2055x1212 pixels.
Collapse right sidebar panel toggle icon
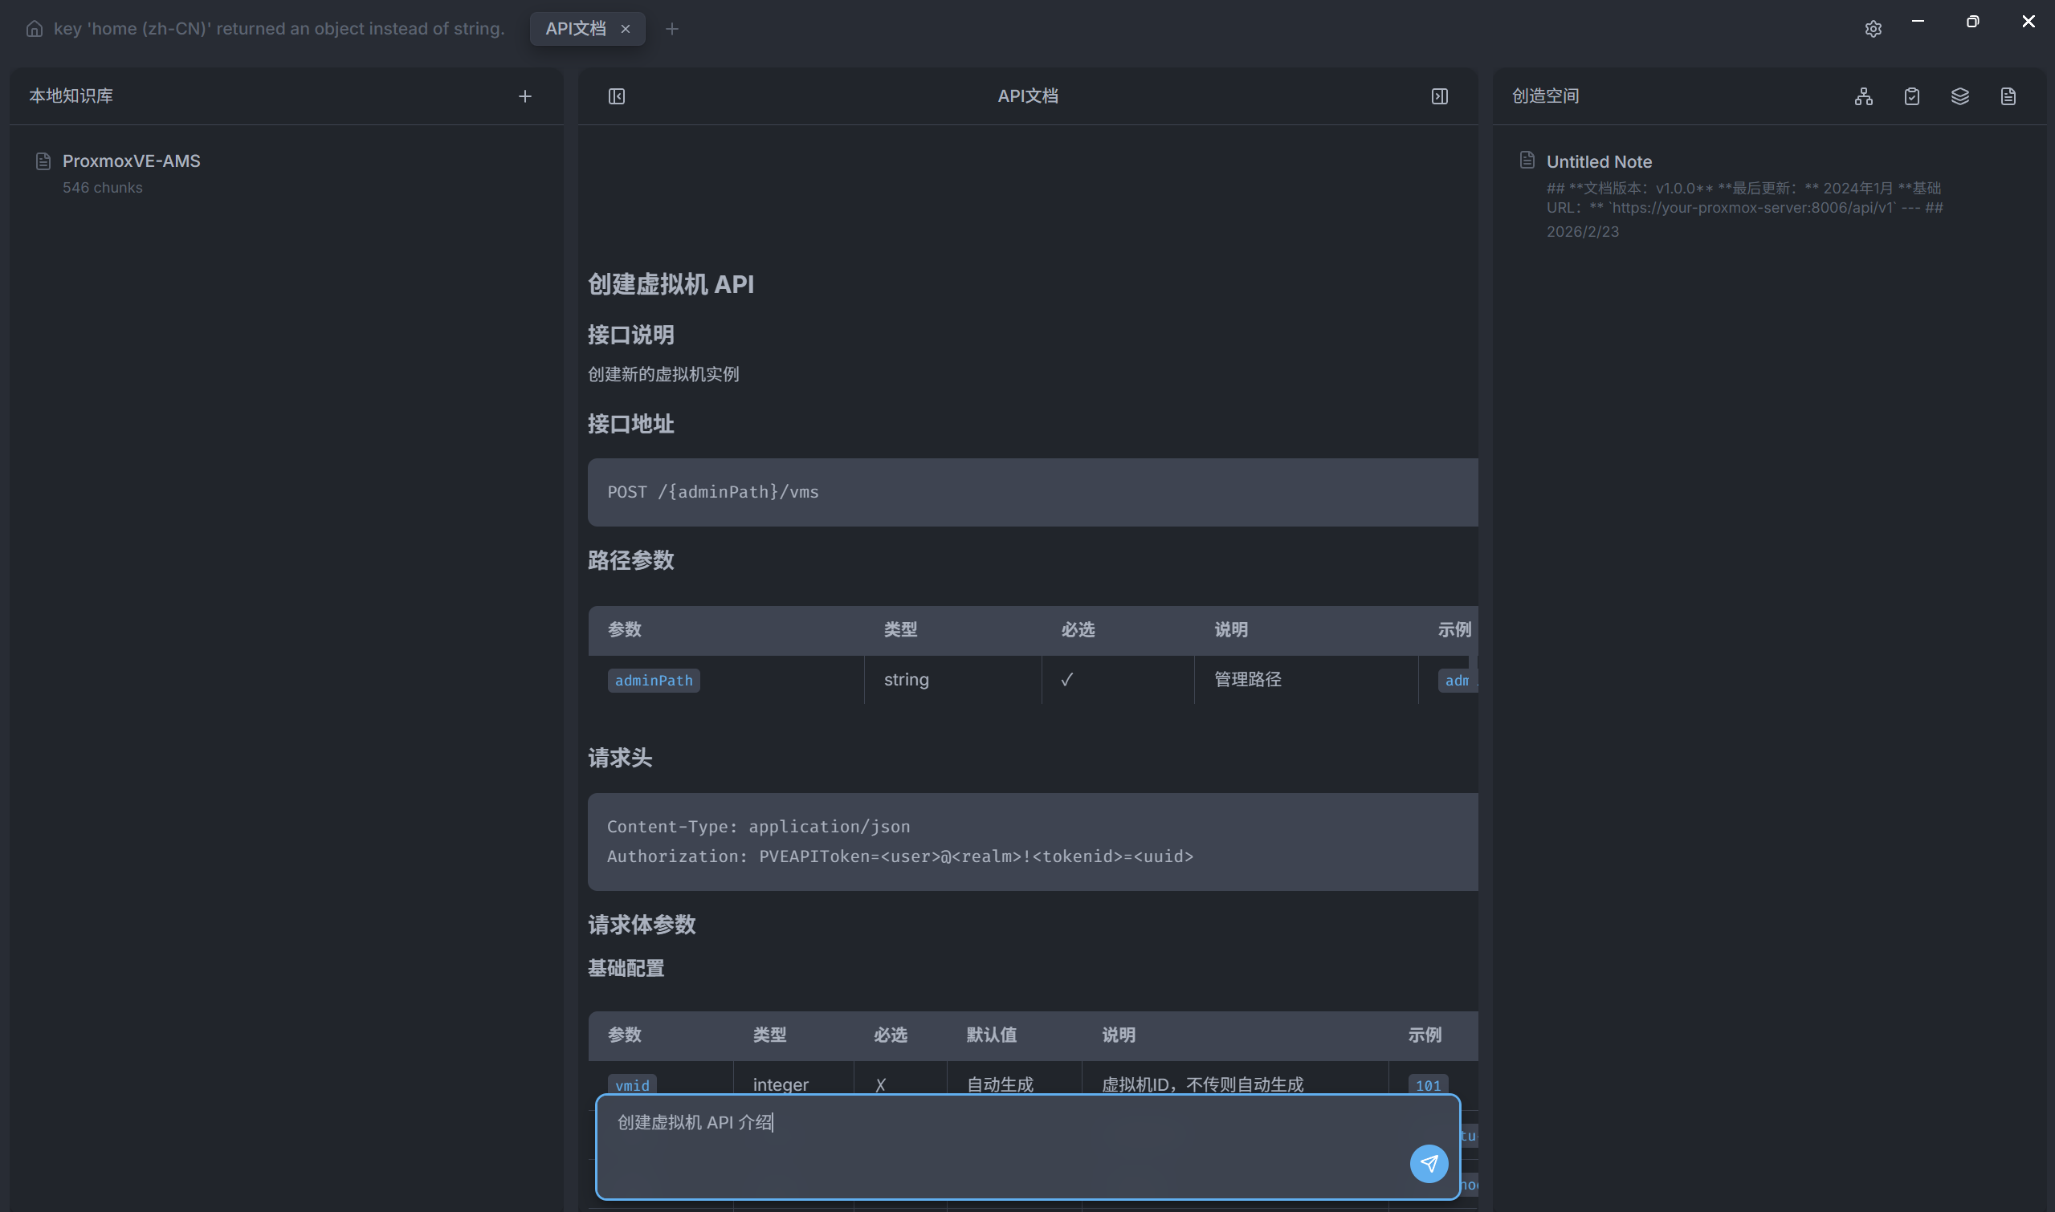click(x=1439, y=96)
